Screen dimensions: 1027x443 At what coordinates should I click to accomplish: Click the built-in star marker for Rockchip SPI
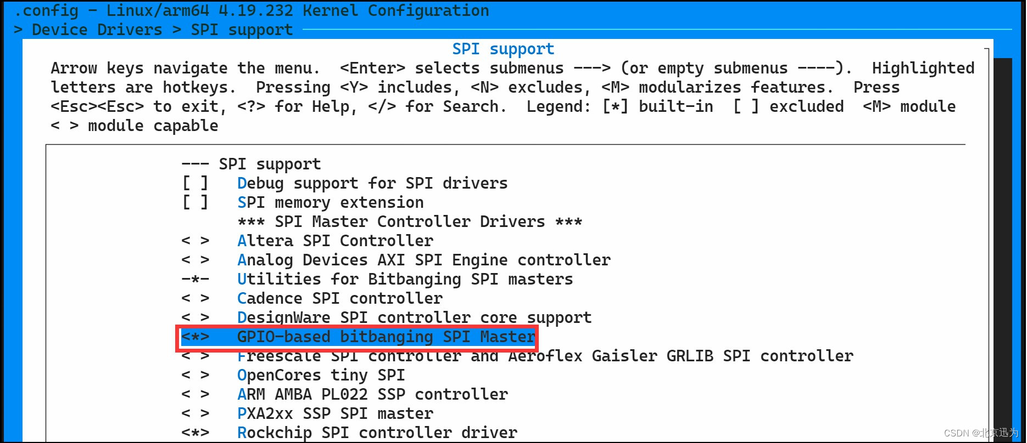195,433
